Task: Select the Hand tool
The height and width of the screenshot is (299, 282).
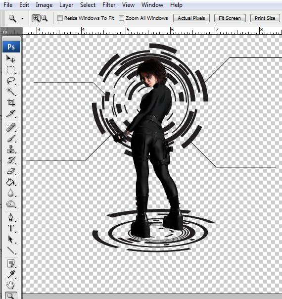Action: [x=11, y=286]
